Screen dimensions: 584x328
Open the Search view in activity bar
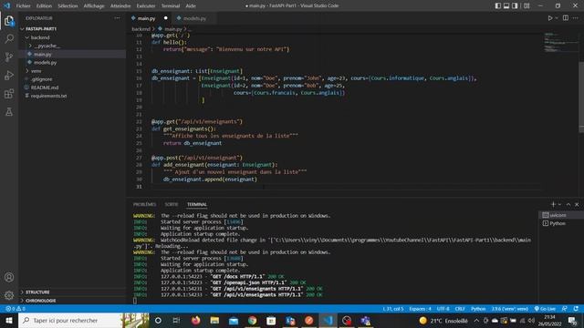pyautogui.click(x=9, y=38)
